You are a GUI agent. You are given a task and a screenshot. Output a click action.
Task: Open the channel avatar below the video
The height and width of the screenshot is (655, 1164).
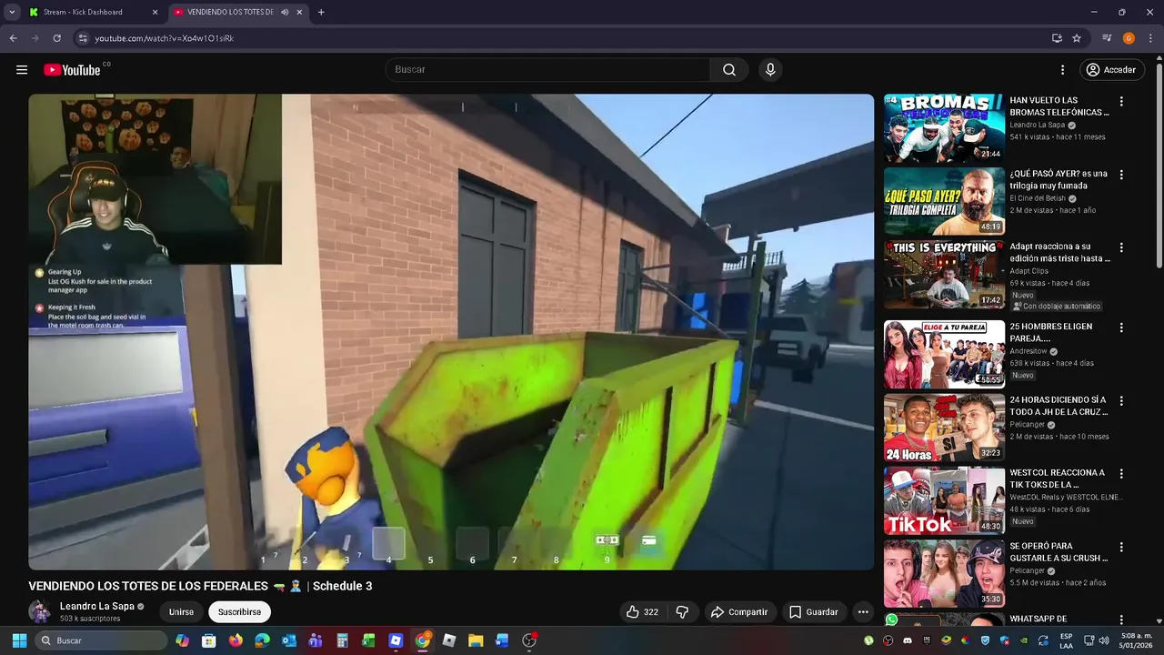(40, 611)
